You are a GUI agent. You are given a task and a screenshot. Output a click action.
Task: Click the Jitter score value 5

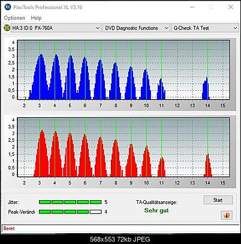(106, 202)
